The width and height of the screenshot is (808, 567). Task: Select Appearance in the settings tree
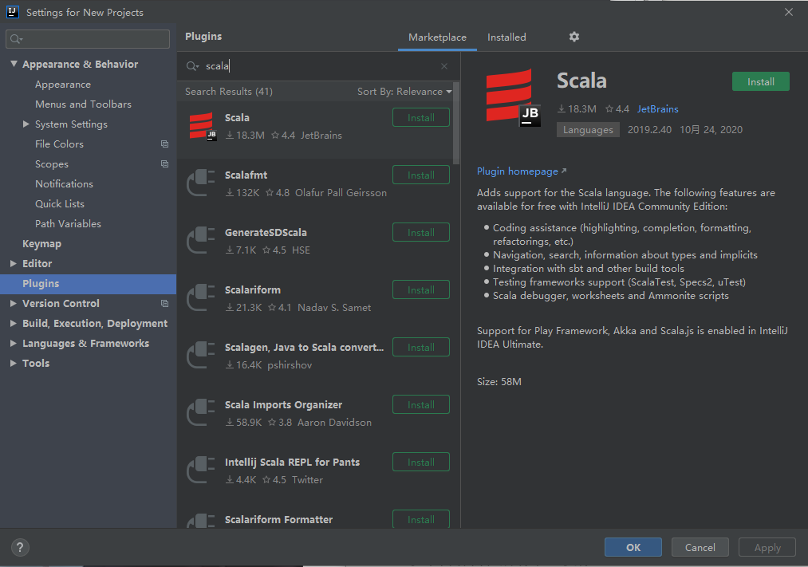(x=63, y=85)
